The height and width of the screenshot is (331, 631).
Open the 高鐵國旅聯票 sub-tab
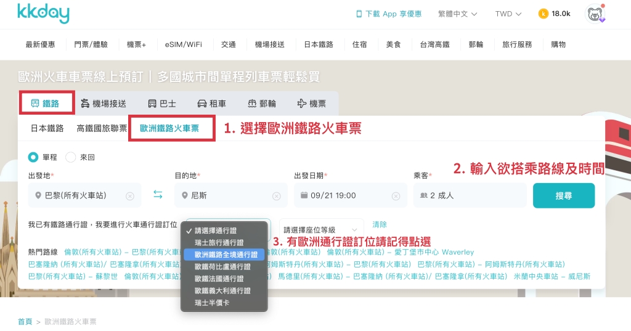click(x=102, y=128)
